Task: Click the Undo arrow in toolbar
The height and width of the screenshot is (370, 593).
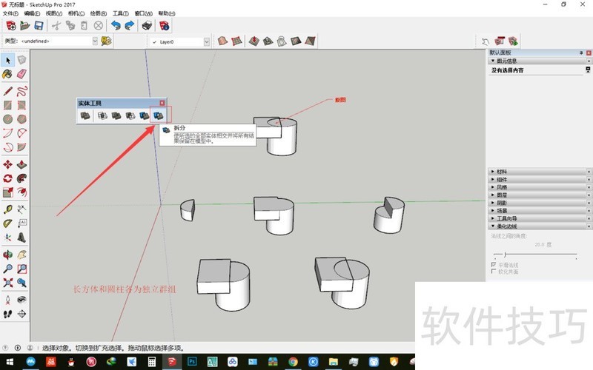Action: point(114,26)
